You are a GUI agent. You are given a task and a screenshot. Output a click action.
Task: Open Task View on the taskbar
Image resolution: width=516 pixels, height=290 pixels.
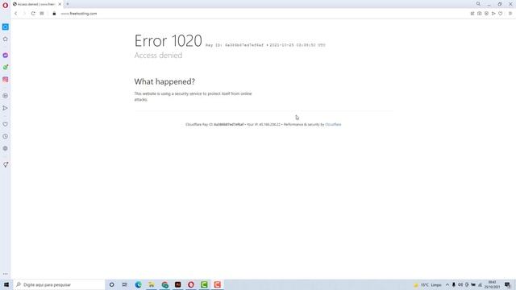pyautogui.click(x=124, y=284)
